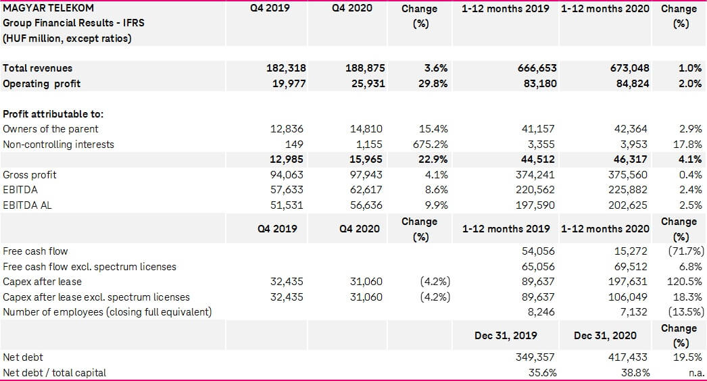This screenshot has height=381, width=707.
Task: Select the 'Non-controlling interests' label
Action: pos(58,145)
